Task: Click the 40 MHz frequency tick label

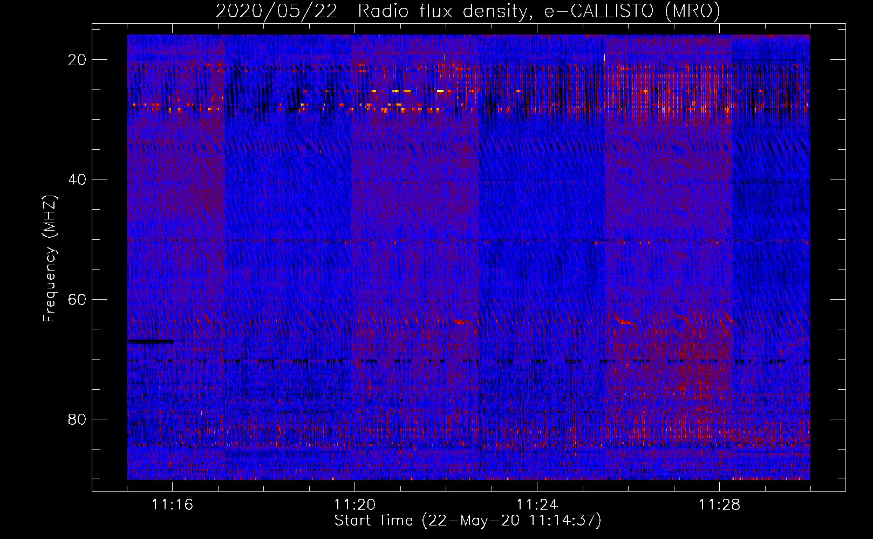Action: (77, 179)
